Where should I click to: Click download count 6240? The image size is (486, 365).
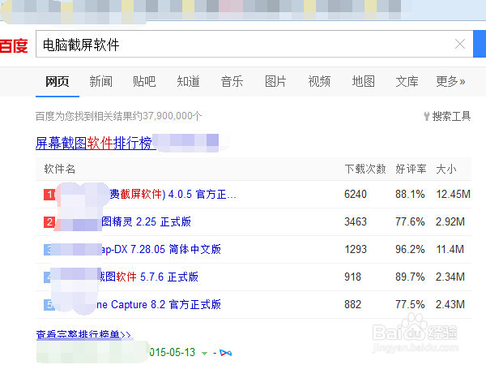pos(356,195)
